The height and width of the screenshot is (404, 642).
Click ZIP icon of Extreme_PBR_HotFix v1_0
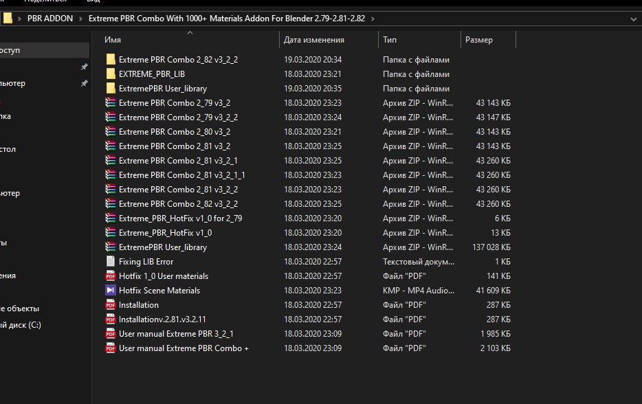point(111,232)
